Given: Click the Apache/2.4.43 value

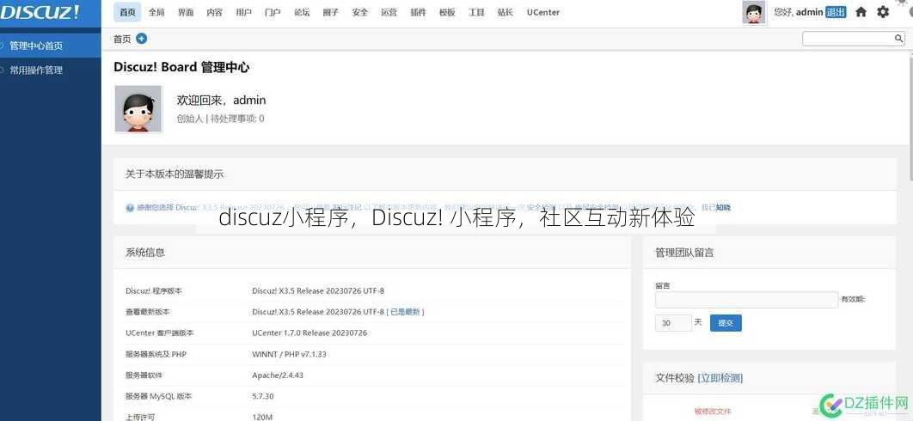Looking at the screenshot, I should (x=277, y=375).
